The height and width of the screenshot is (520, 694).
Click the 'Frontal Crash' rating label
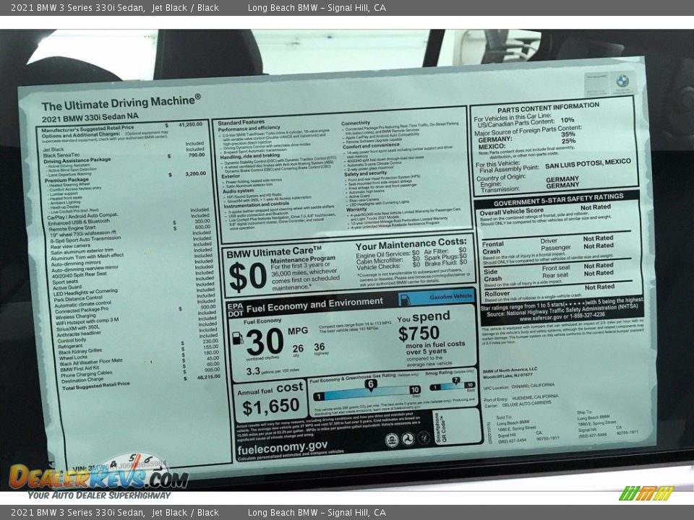click(x=492, y=248)
